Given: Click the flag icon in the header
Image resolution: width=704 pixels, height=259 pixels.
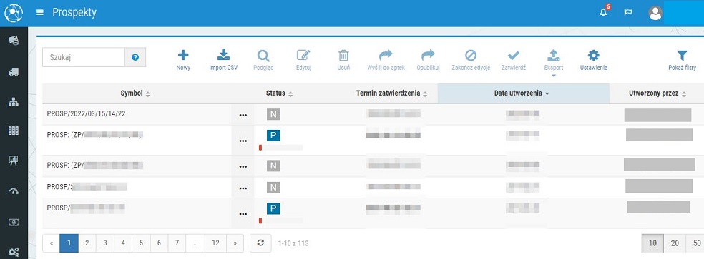Looking at the screenshot, I should pyautogui.click(x=628, y=13).
